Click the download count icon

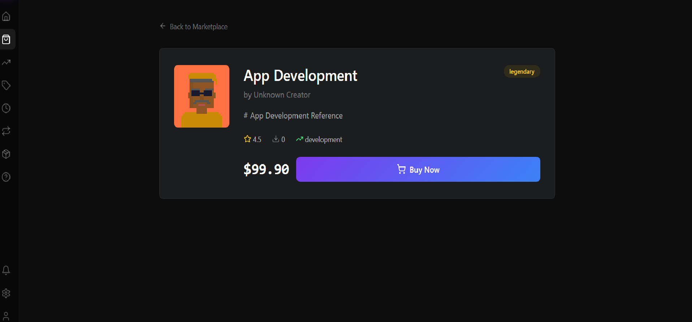tap(276, 139)
